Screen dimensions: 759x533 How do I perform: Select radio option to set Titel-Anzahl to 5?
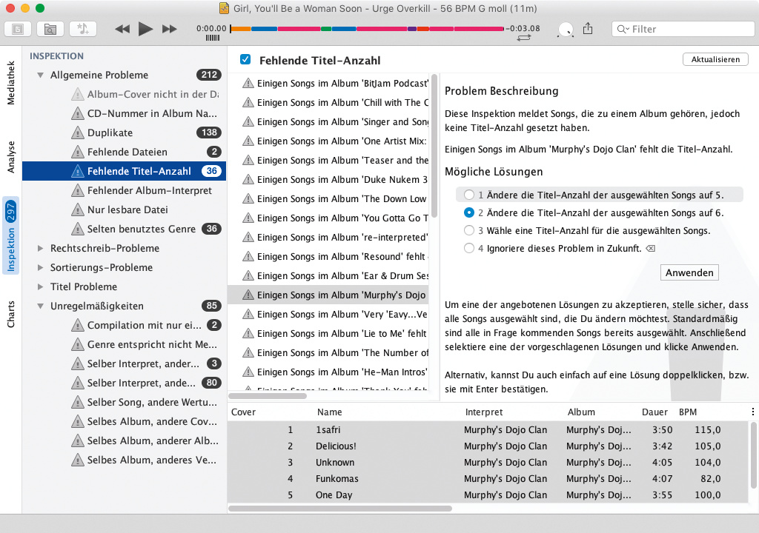click(468, 195)
